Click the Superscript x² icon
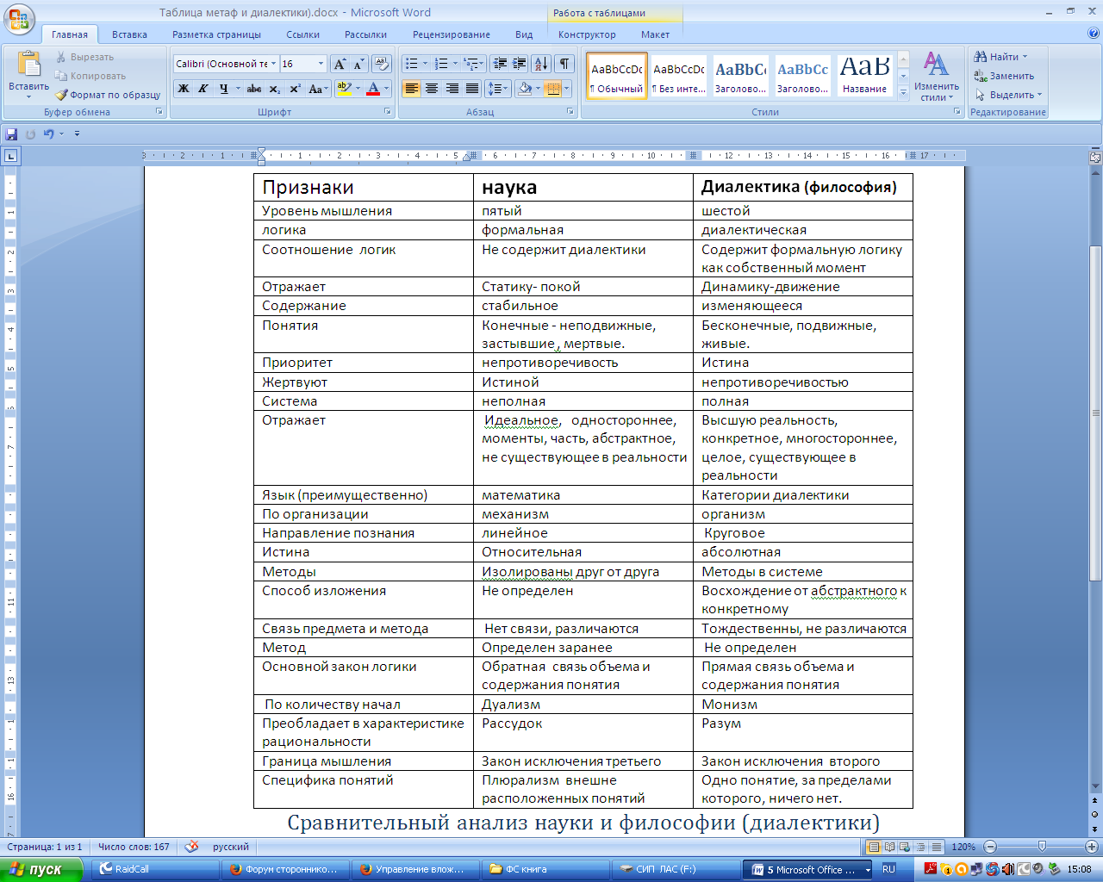 tap(295, 89)
